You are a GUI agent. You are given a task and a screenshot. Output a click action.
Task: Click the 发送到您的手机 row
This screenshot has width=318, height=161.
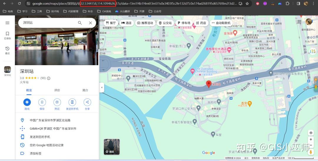click(x=57, y=137)
